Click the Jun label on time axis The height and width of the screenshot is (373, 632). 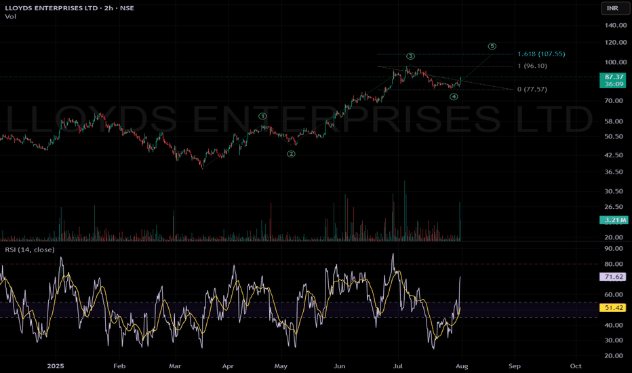click(x=339, y=366)
